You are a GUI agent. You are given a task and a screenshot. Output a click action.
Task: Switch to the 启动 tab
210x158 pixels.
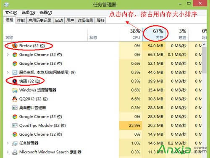59,21
